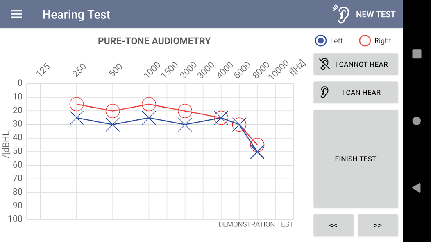Click the ear icon beside NEW TEST
The height and width of the screenshot is (242, 431).
click(341, 14)
